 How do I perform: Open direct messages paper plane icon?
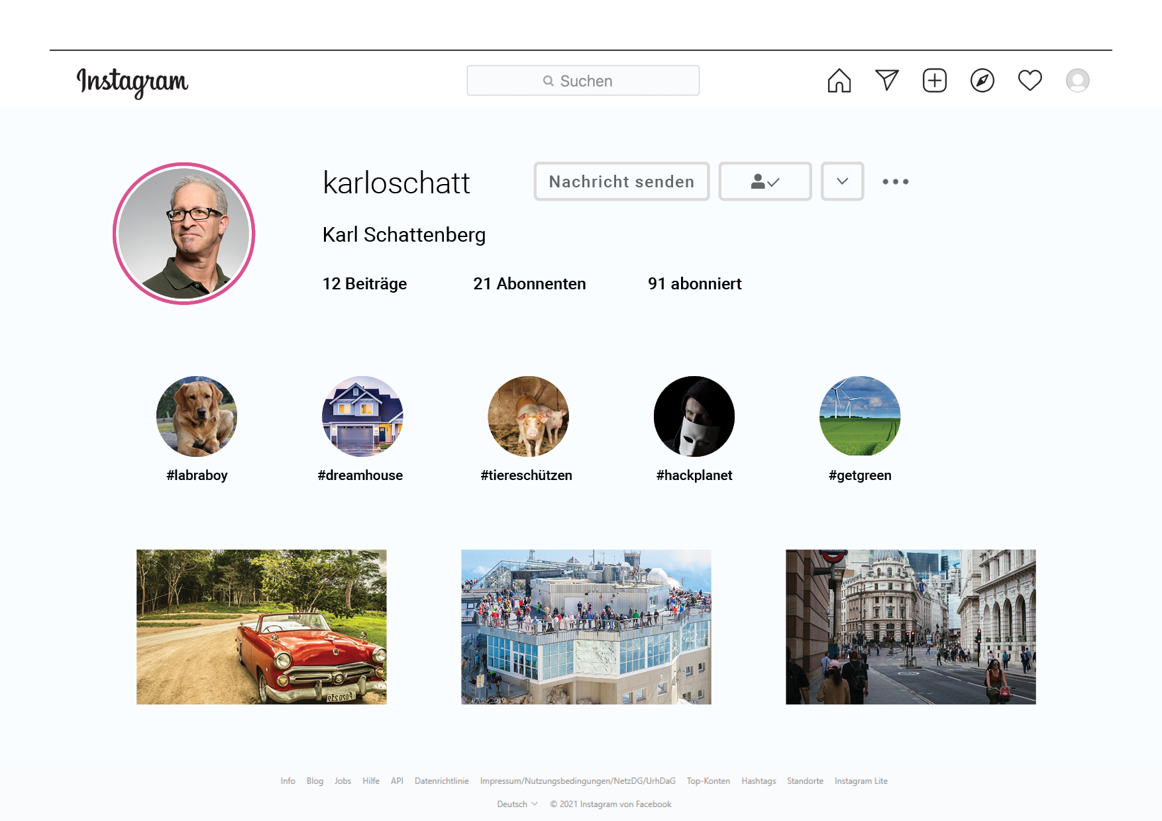pyautogui.click(x=886, y=81)
